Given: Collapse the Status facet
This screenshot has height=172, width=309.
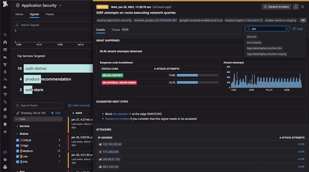Looking at the screenshot, I should 22,134.
